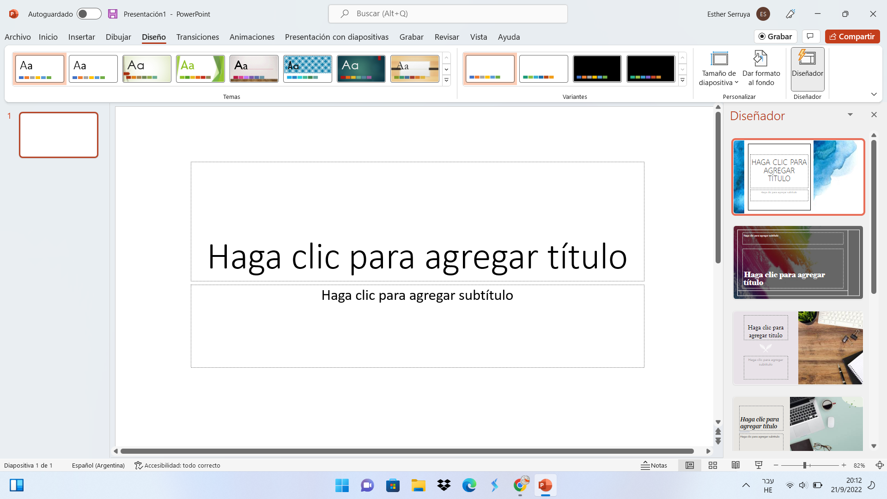This screenshot has width=887, height=499.
Task: Click the zoom slider handle
Action: [x=804, y=465]
